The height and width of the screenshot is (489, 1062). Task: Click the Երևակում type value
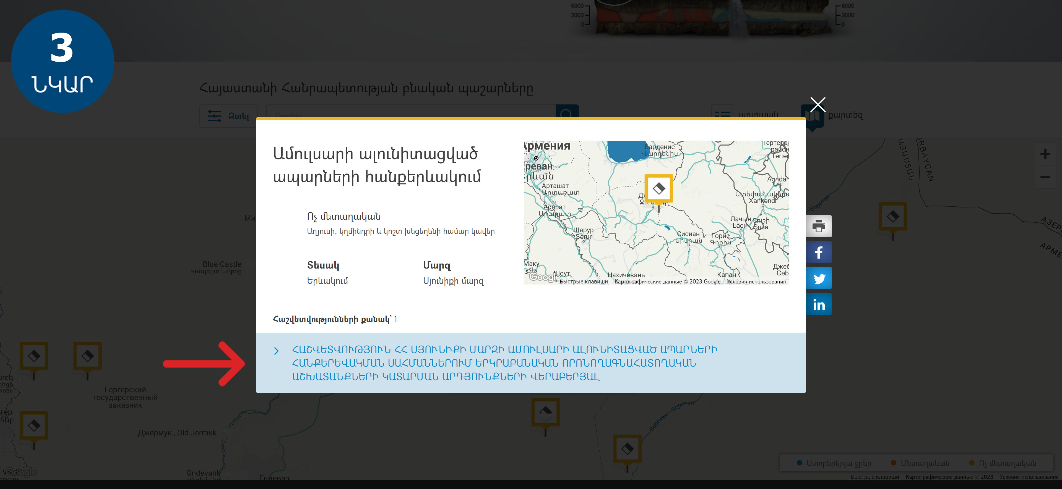[327, 281]
